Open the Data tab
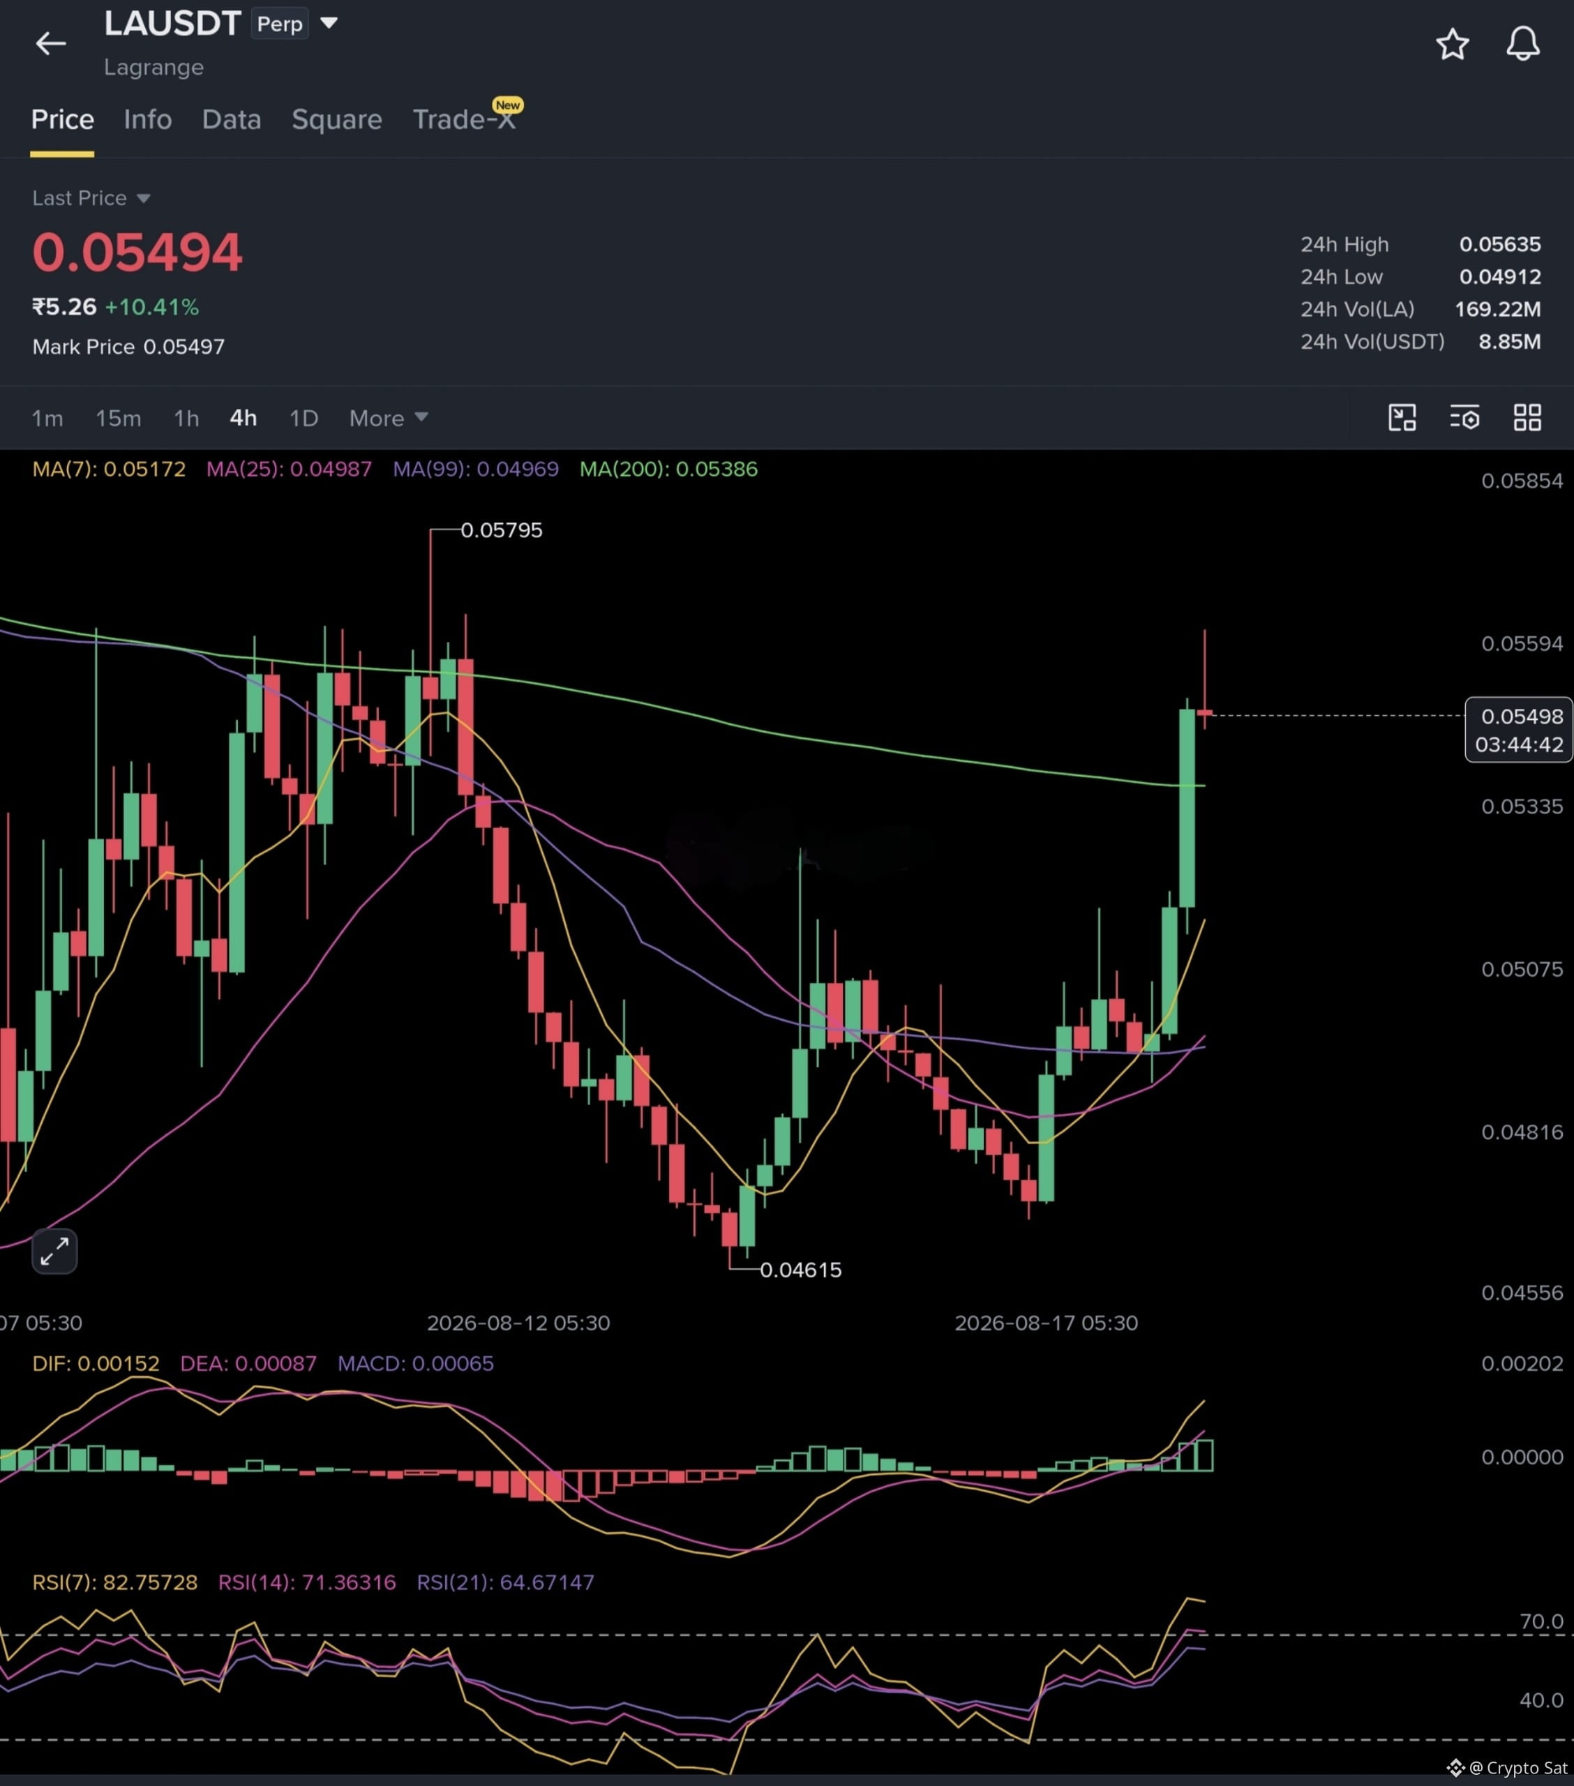Screen dimensions: 1574x1786 [x=232, y=120]
